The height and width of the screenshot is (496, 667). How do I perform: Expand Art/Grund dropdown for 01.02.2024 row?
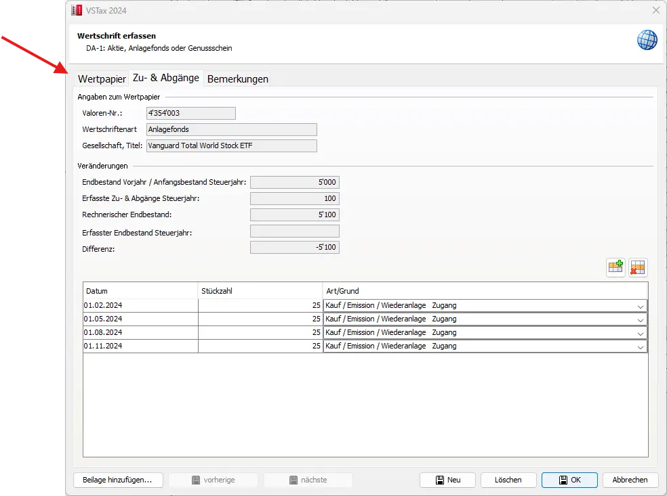[x=640, y=306]
